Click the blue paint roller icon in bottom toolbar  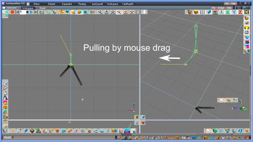(x=64, y=131)
